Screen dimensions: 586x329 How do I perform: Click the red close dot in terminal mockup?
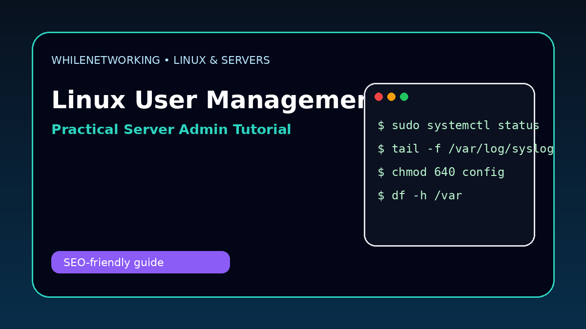[378, 97]
